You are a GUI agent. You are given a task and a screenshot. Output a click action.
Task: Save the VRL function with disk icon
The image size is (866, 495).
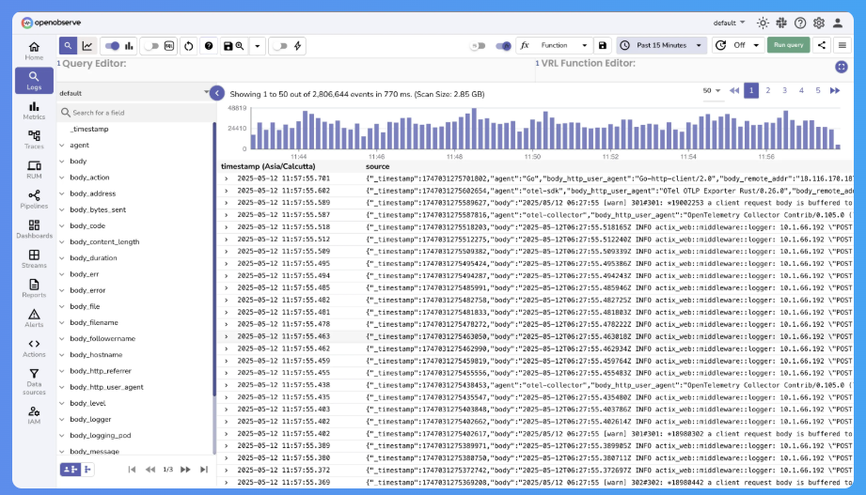click(603, 45)
